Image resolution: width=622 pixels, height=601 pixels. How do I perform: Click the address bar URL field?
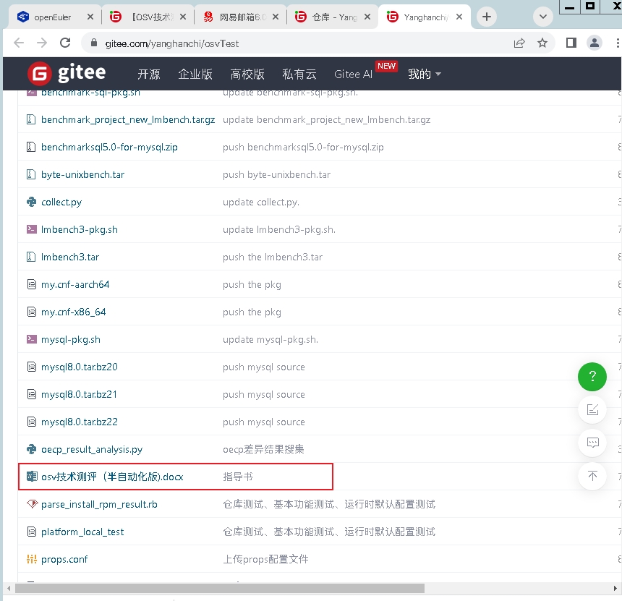(x=289, y=43)
